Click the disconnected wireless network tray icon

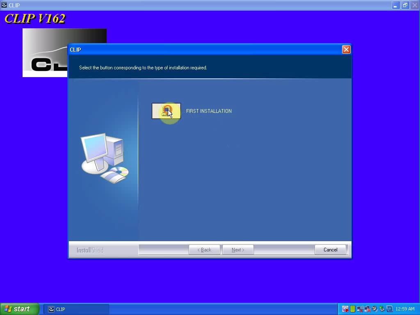pyautogui.click(x=360, y=309)
